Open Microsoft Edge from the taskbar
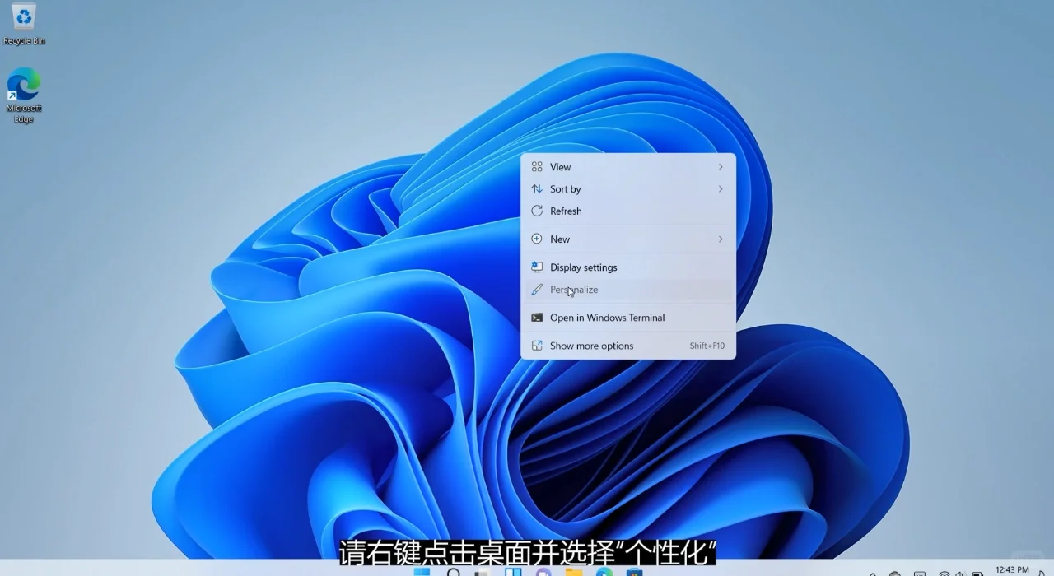The height and width of the screenshot is (576, 1054). [603, 569]
